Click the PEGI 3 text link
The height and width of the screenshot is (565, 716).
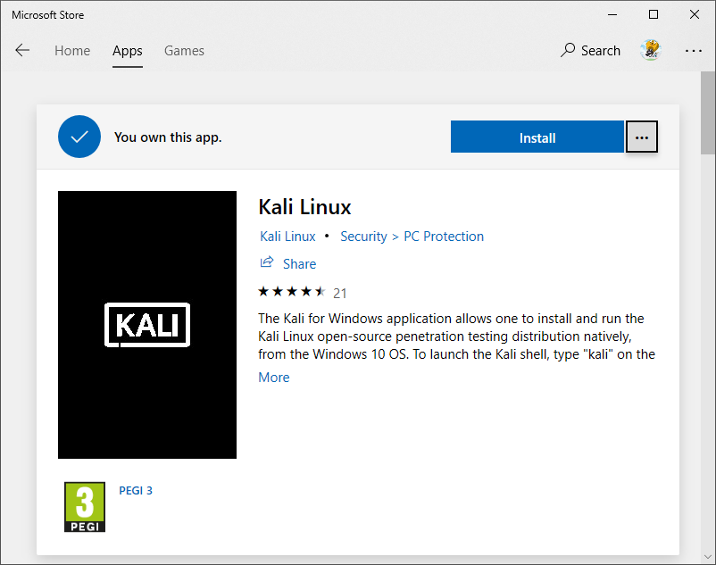(136, 491)
